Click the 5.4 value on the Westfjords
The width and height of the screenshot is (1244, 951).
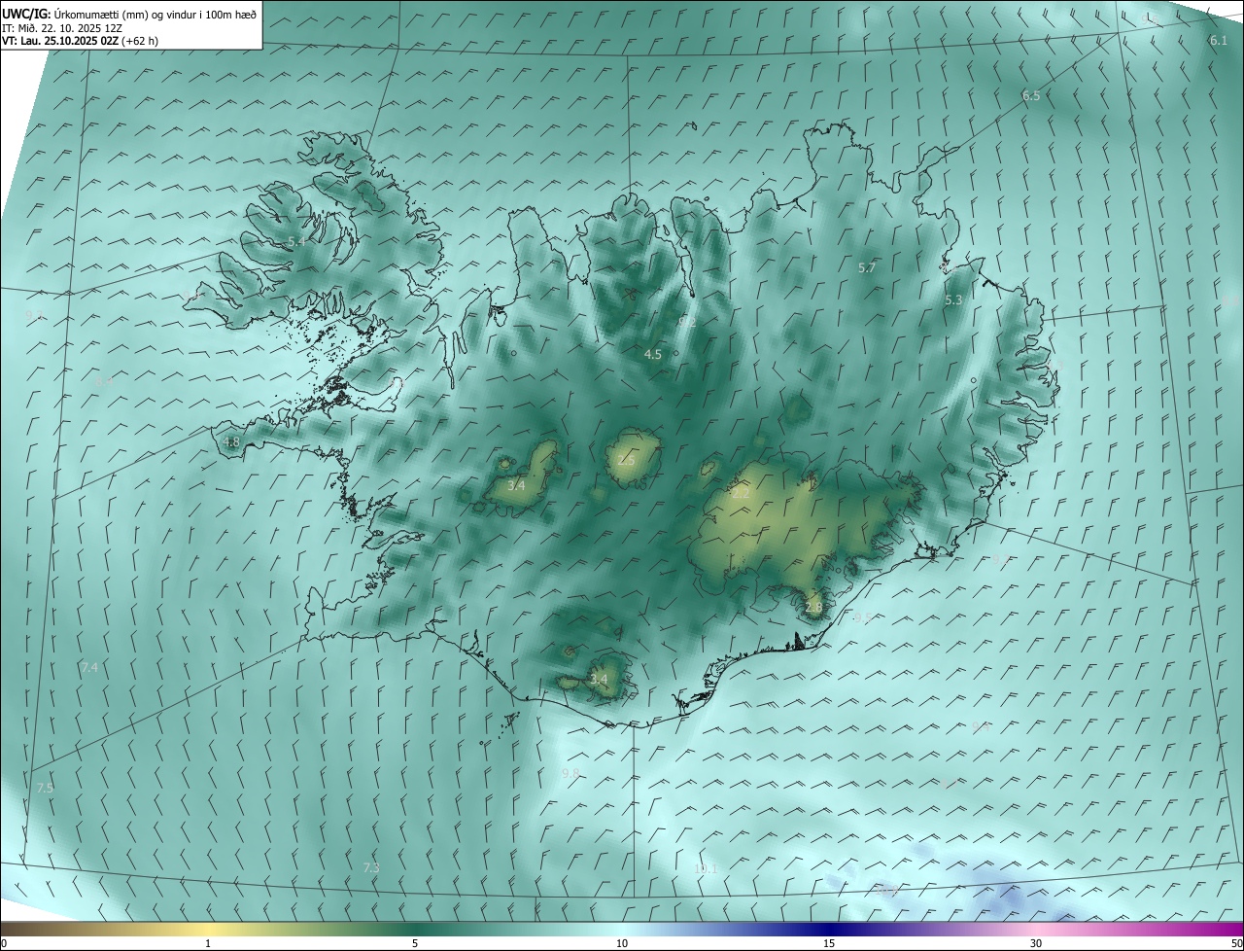tap(296, 240)
